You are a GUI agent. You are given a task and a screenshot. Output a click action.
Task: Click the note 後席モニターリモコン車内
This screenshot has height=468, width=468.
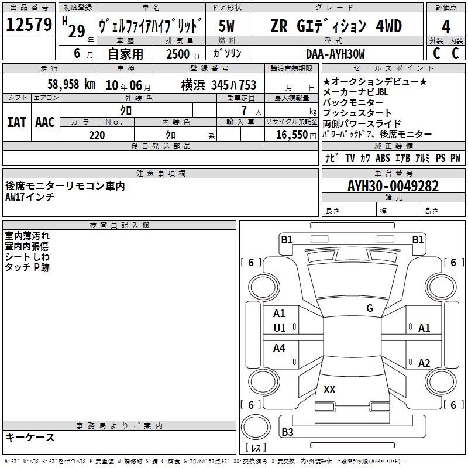pos(65,186)
